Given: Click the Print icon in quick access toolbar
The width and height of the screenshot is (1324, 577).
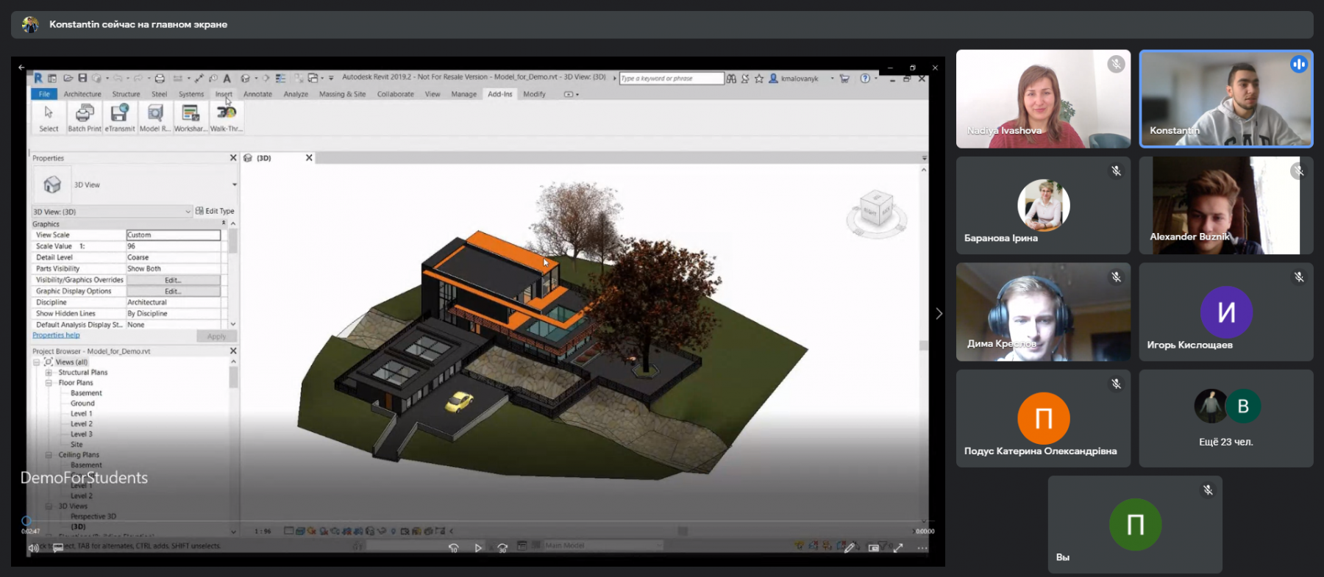Looking at the screenshot, I should 160,78.
